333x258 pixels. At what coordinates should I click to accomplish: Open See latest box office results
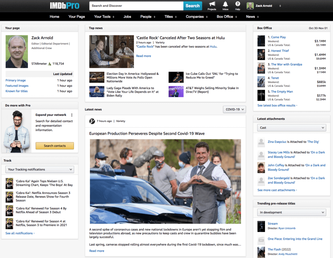277,105
